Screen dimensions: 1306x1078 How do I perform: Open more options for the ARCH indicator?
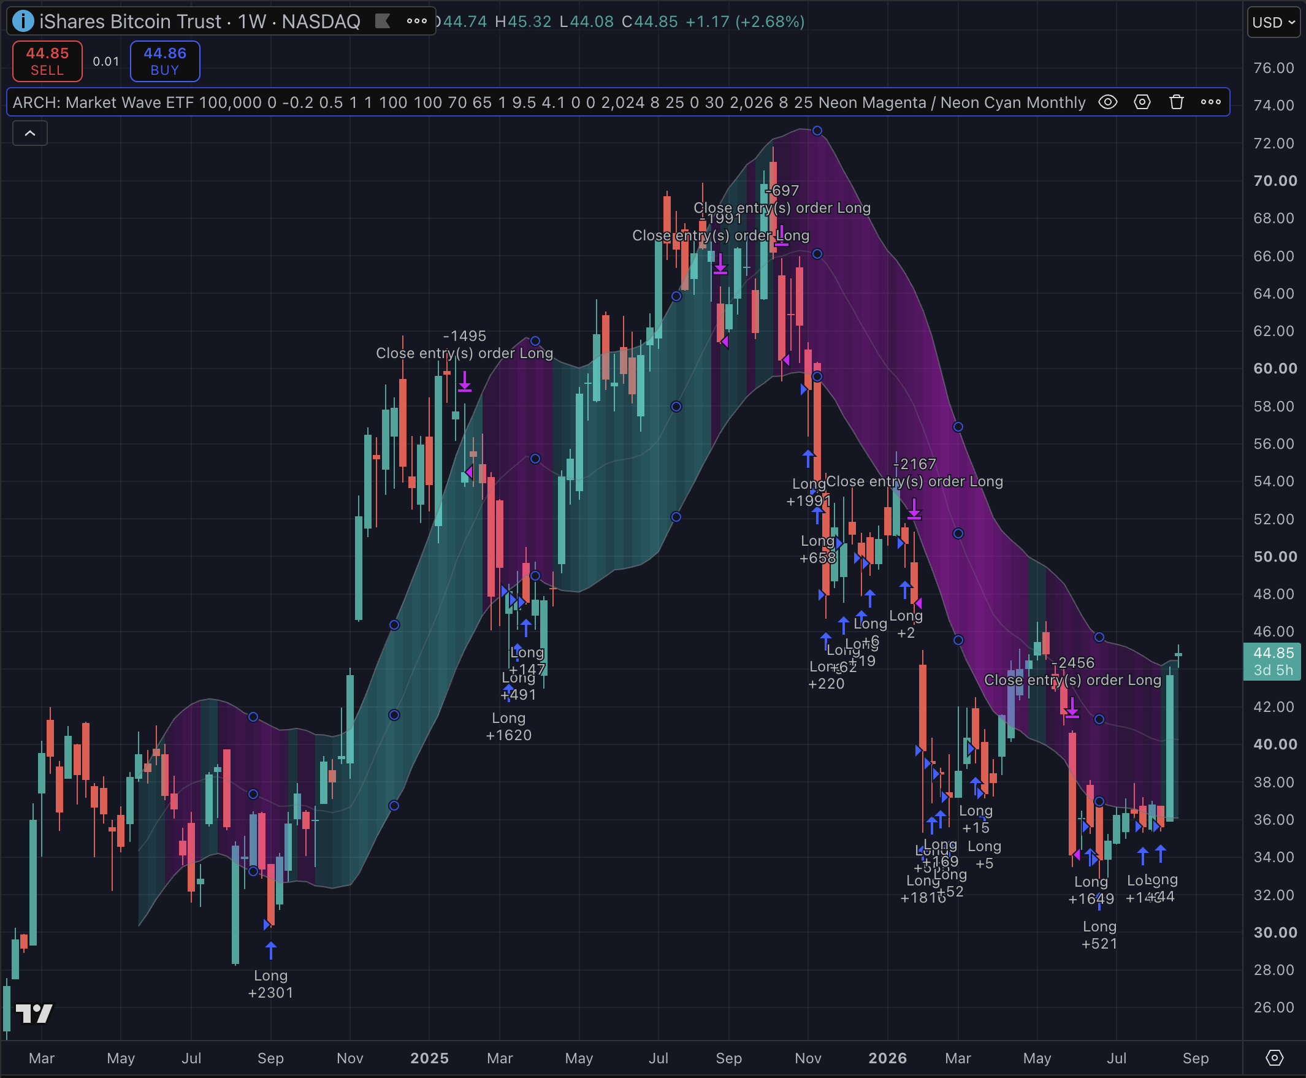pyautogui.click(x=1210, y=102)
